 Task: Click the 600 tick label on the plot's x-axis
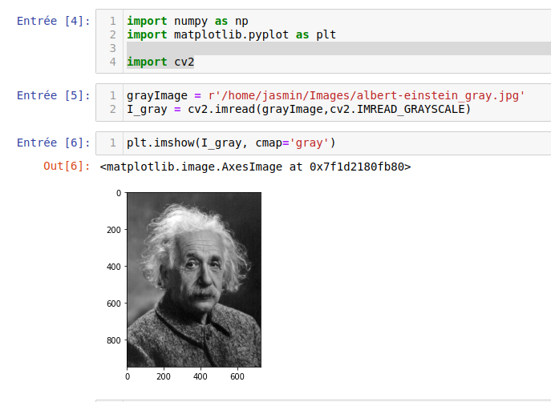pyautogui.click(x=237, y=376)
